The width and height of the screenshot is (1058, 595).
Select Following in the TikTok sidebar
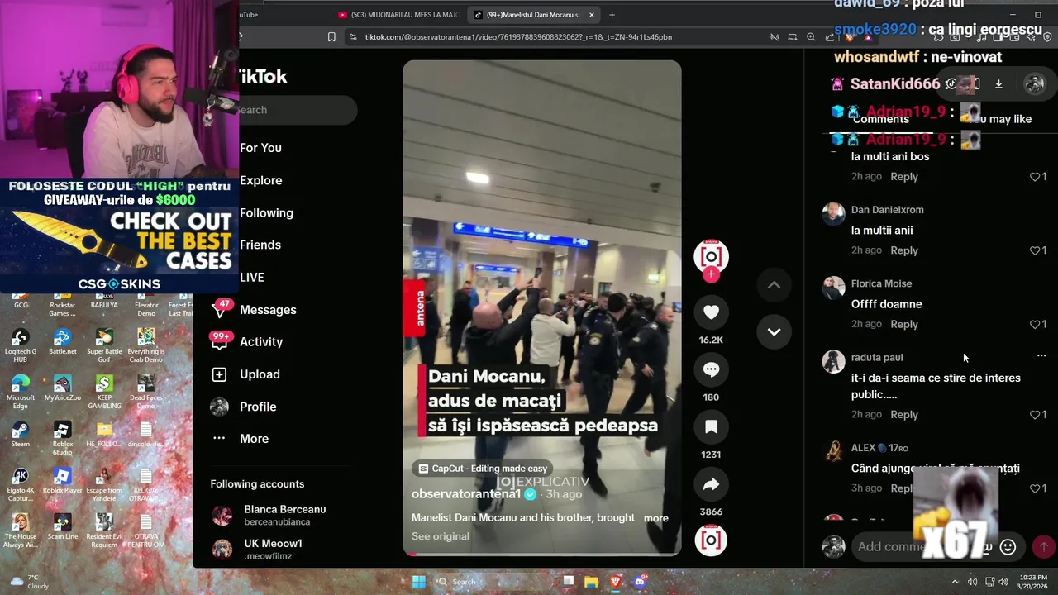(x=266, y=212)
